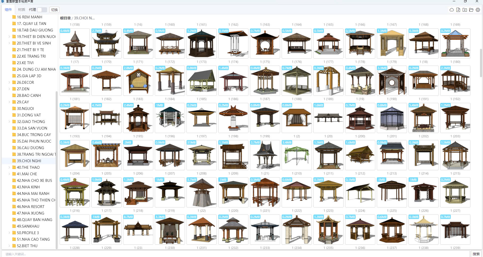Switch to the 组件 tab
Viewport: 483px width, 257px height.
click(8, 10)
